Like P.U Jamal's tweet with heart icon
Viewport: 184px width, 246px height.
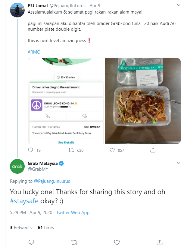[112, 150]
